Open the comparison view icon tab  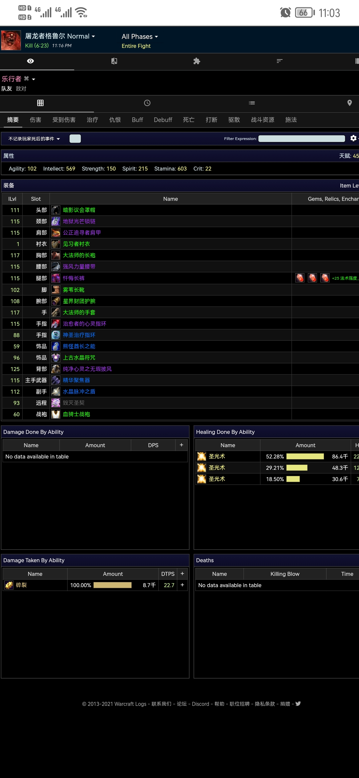tap(114, 61)
